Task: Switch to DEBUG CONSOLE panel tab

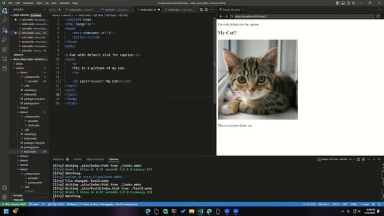Action: [x=95, y=160]
